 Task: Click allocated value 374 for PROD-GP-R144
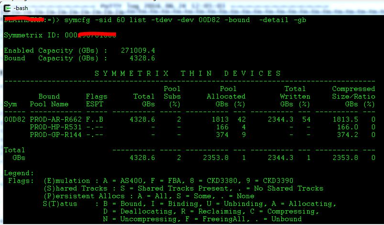pyautogui.click(x=222, y=135)
